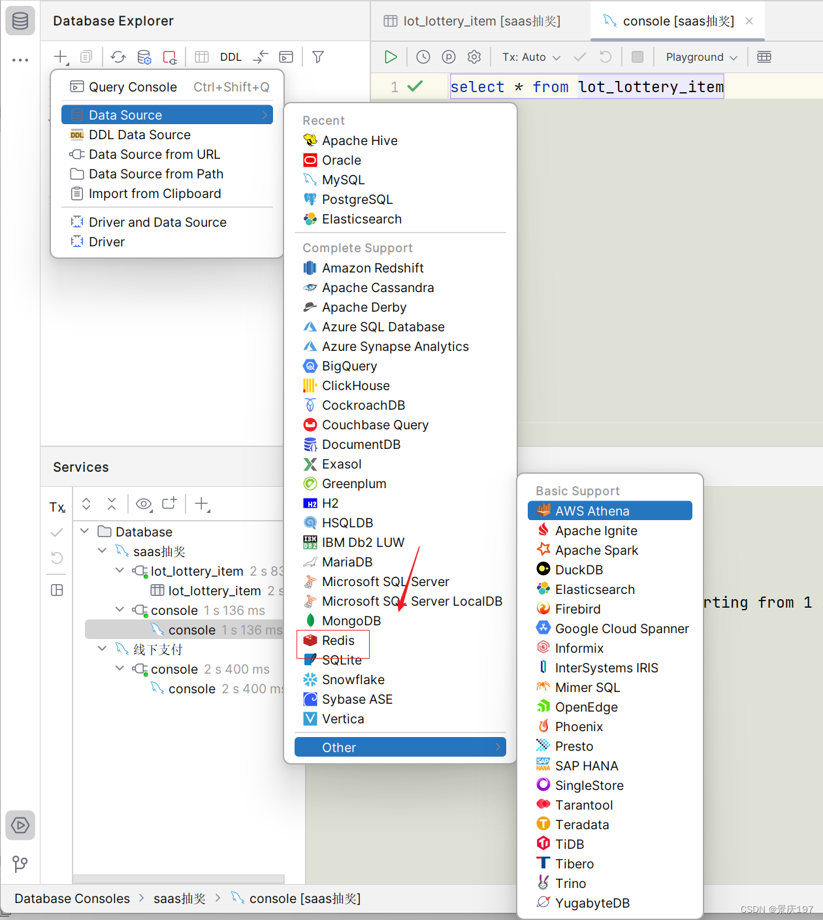Close the console [saas抽奖] tab
Viewport: 823px width, 920px height.
coord(749,21)
